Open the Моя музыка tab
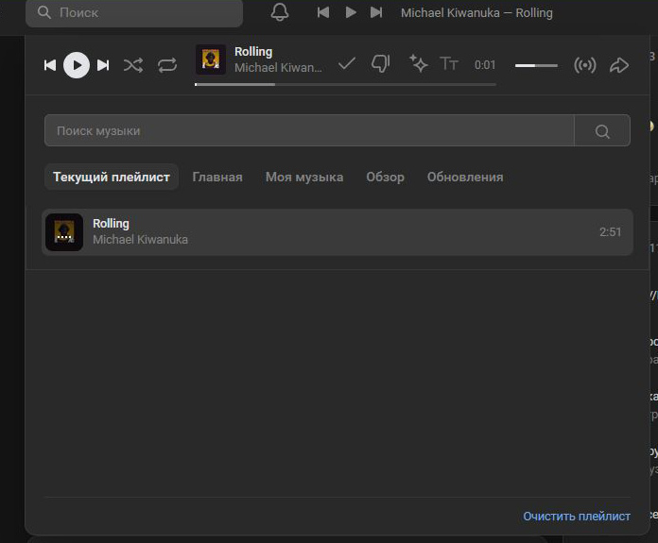Viewport: 658px width, 543px height. pyautogui.click(x=304, y=177)
